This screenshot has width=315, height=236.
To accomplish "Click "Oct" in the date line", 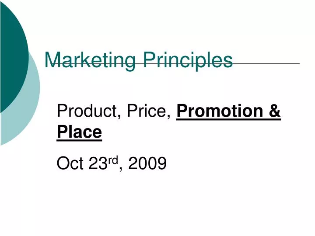I will [70, 163].
